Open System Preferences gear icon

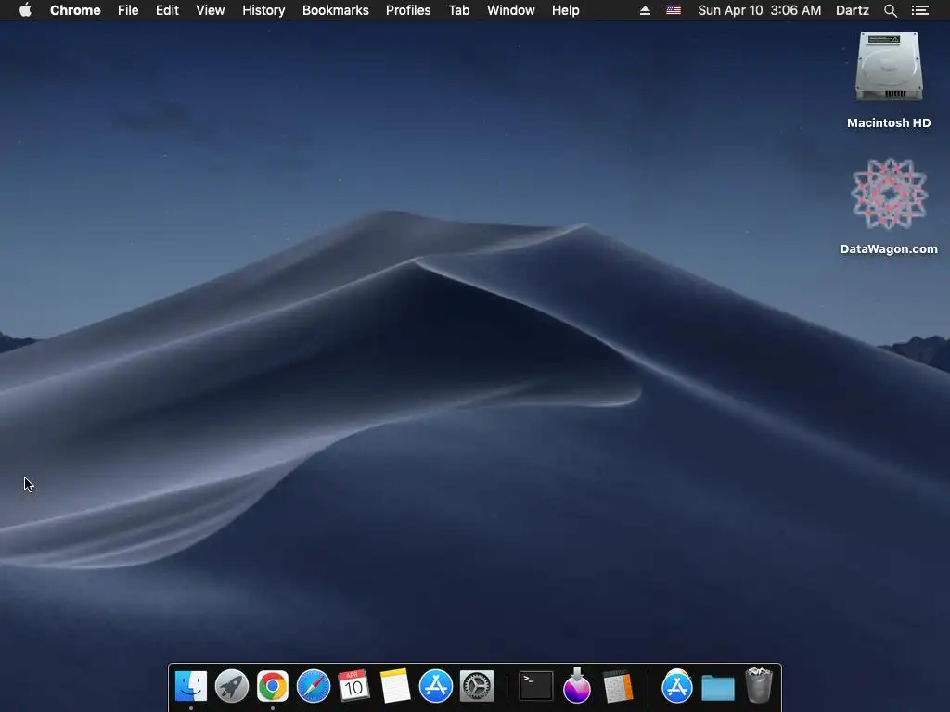tap(477, 687)
